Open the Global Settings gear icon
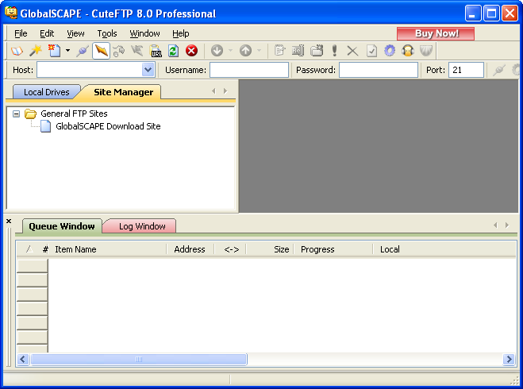The height and width of the screenshot is (389, 523). tap(390, 51)
